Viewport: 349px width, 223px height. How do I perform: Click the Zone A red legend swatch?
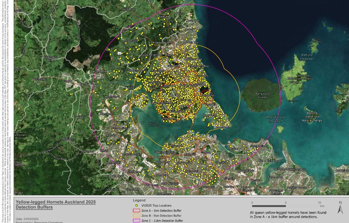pyautogui.click(x=137, y=210)
